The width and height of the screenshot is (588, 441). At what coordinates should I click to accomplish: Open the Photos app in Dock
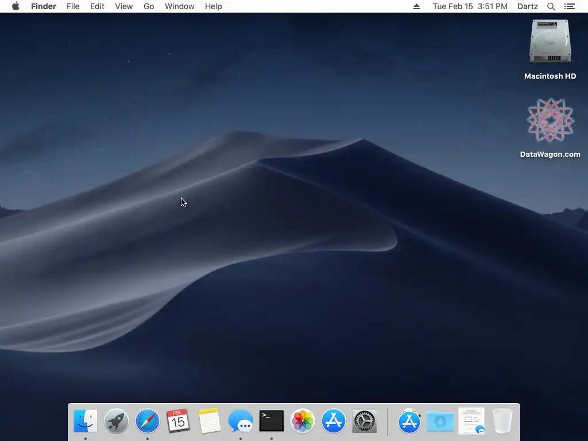(302, 421)
